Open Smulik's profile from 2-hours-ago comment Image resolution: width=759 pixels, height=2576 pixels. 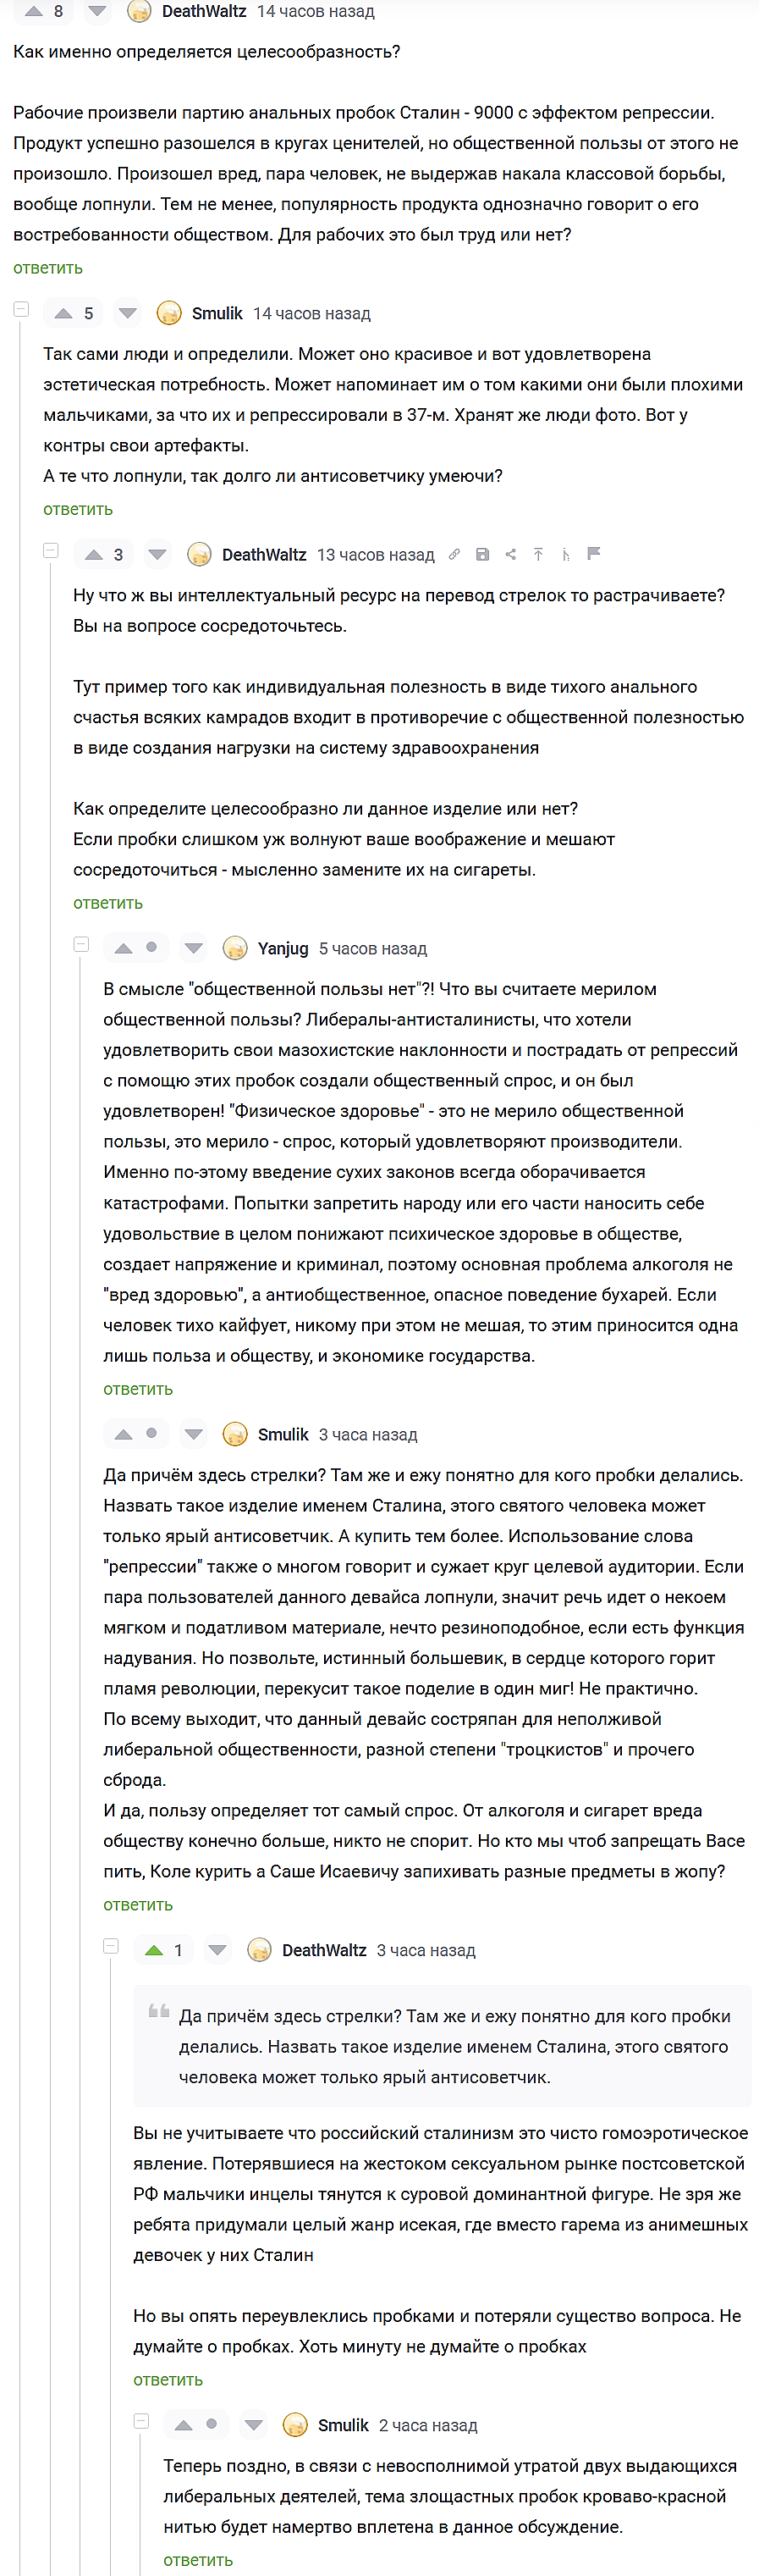(343, 2425)
